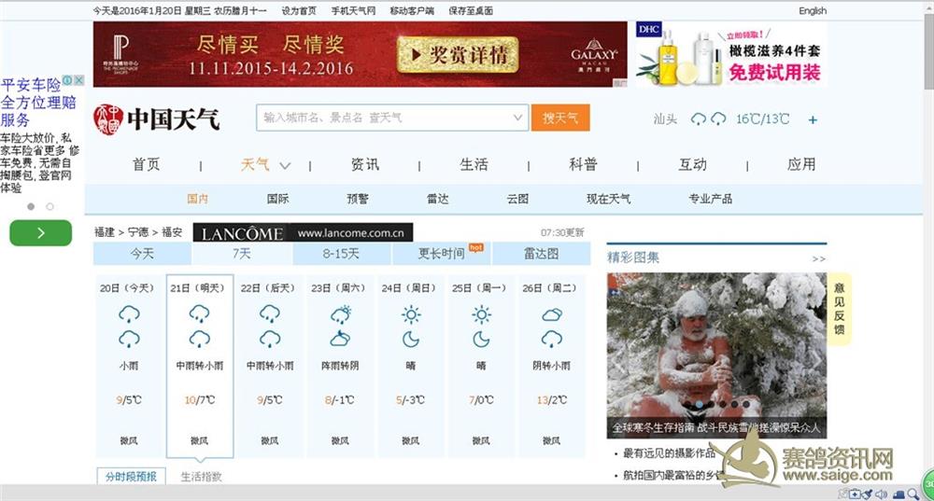Click the plus icon to add a city

[813, 119]
